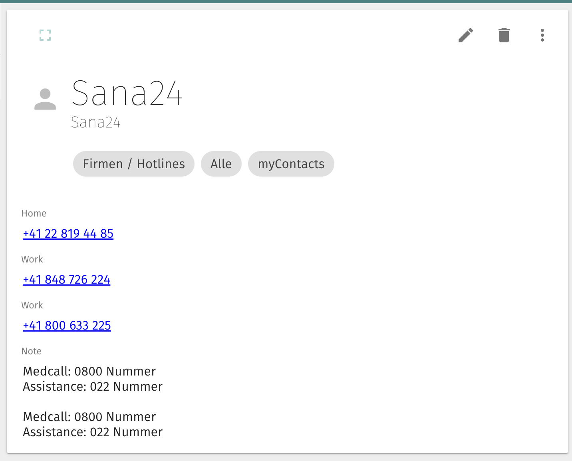Toggle fullscreen view of contact card
Image resolution: width=572 pixels, height=461 pixels.
(45, 35)
